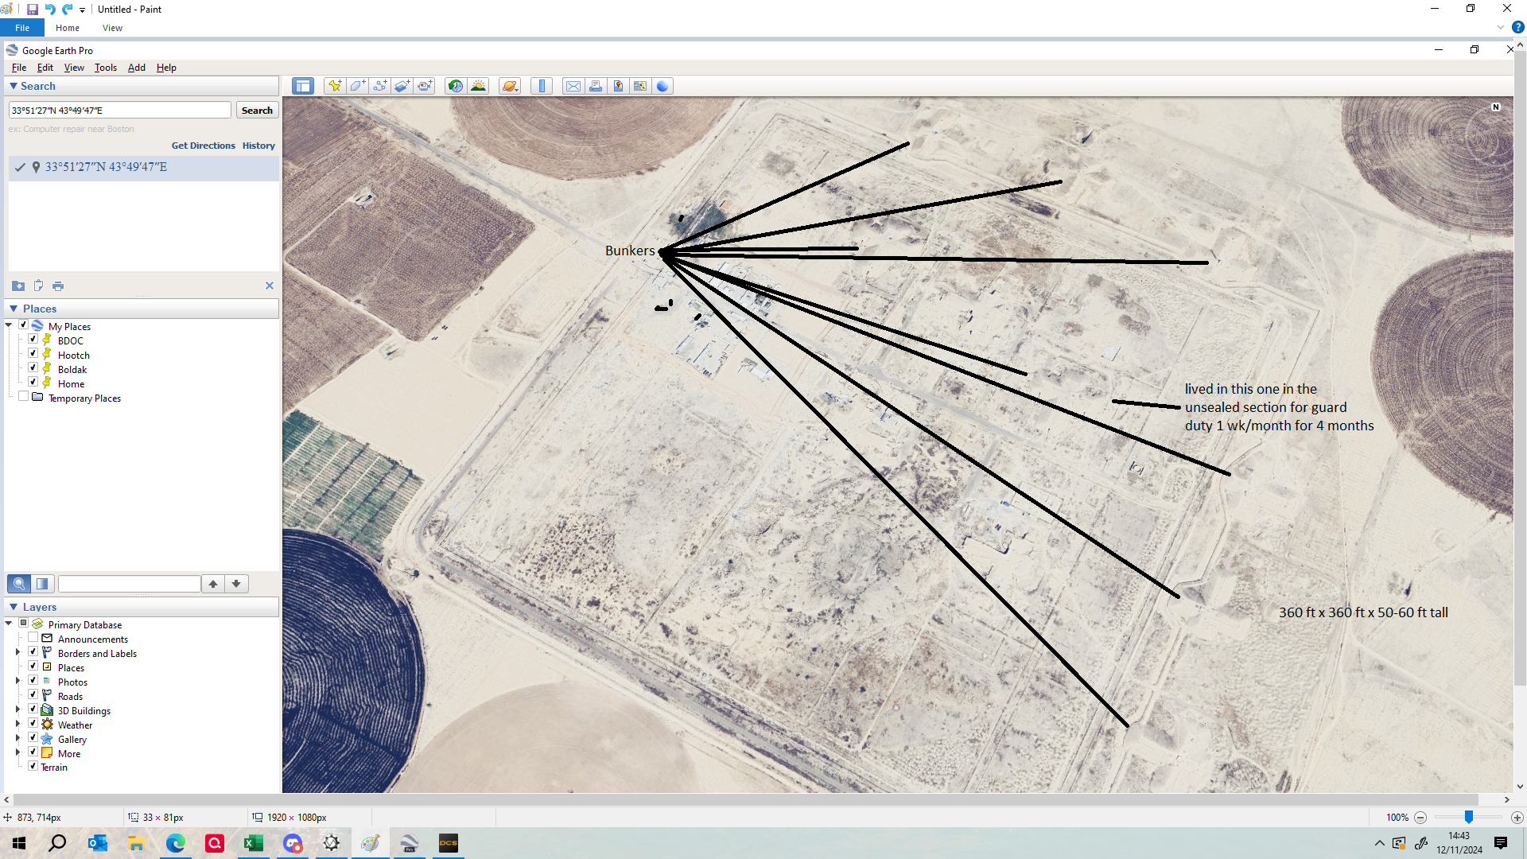Collapse the Search panel triangle

pos(14,86)
